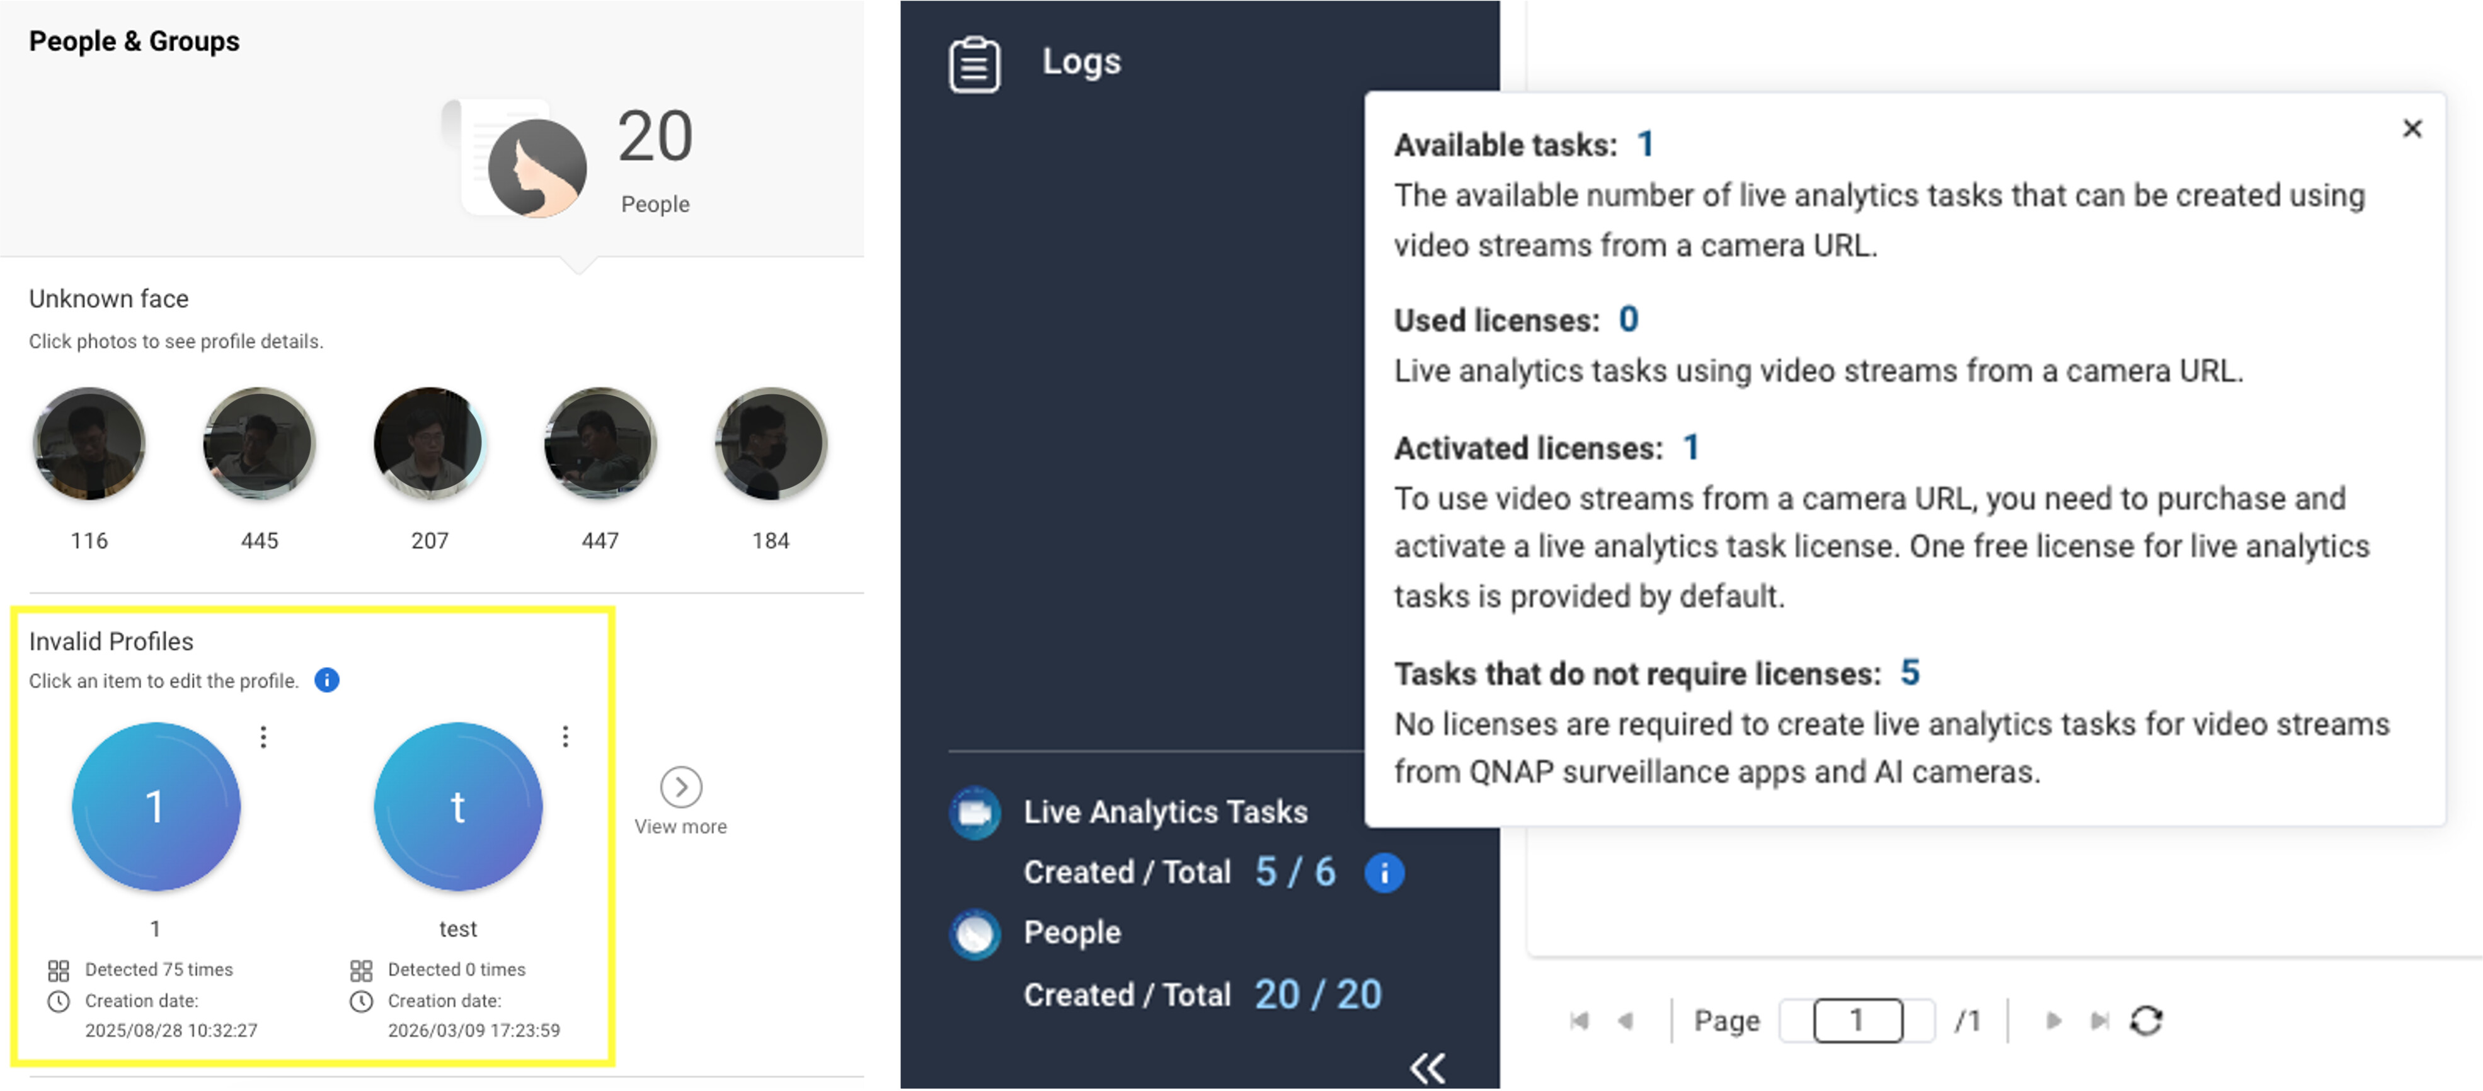Open unknown face thumbnail 207
Image resolution: width=2483 pixels, height=1091 pixels.
coord(429,444)
